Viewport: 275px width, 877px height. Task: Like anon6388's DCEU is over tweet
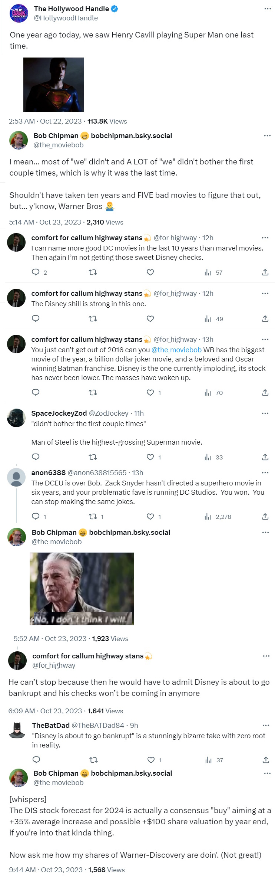point(150,517)
